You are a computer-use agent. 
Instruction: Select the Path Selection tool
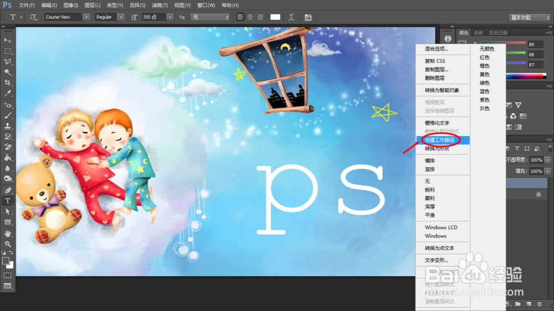(7, 211)
